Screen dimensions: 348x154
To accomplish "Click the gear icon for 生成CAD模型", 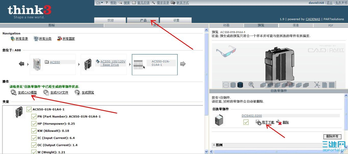I will (14, 92).
